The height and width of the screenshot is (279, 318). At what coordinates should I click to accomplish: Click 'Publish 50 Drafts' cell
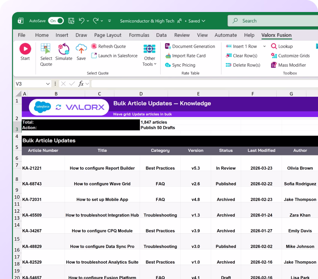[x=158, y=127]
